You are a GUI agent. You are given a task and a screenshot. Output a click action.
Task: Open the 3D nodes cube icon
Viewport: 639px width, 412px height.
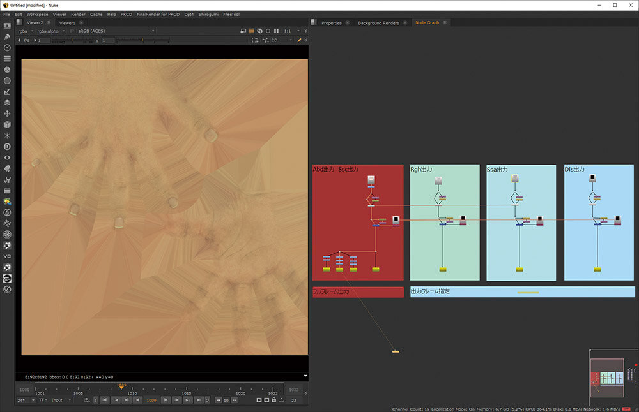(7, 124)
